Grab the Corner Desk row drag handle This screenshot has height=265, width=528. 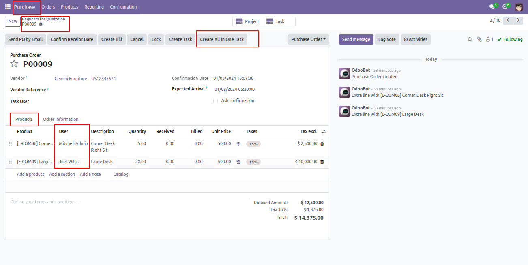pos(11,144)
